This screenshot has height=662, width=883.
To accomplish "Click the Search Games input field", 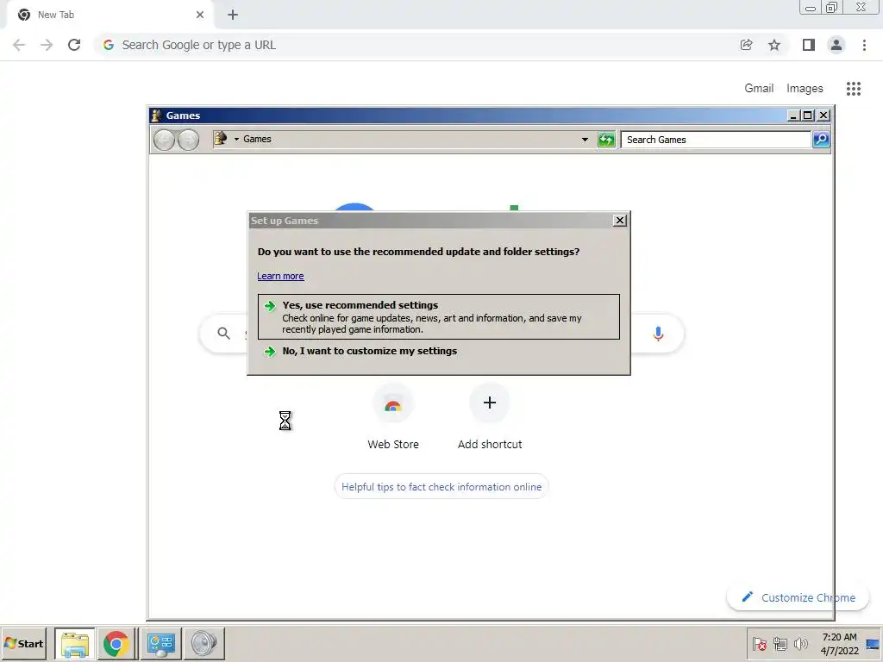I will (x=715, y=140).
